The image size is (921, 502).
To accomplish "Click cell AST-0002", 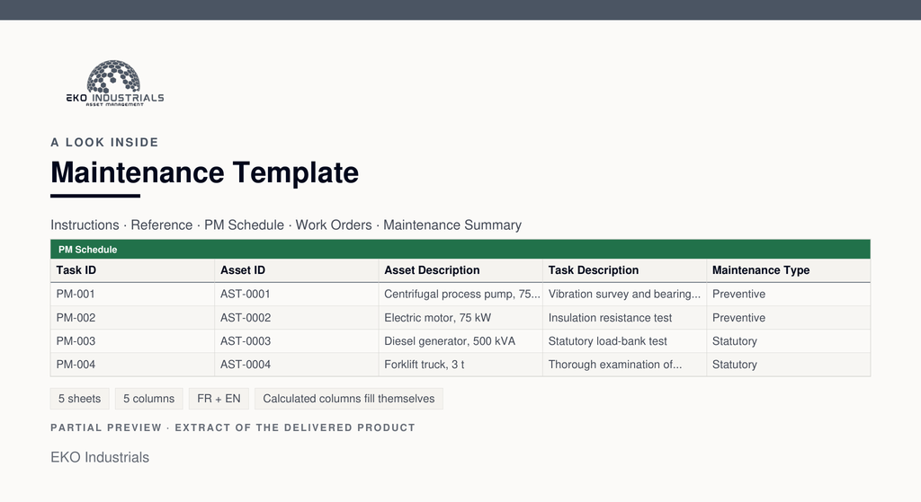I will pos(297,318).
